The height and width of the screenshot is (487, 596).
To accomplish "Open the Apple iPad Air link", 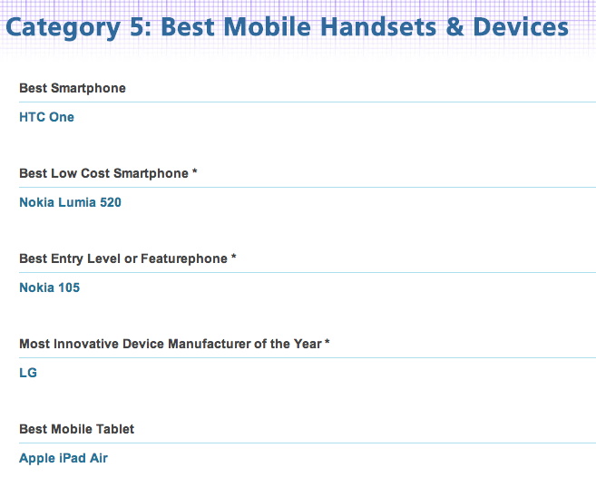I will (x=64, y=458).
